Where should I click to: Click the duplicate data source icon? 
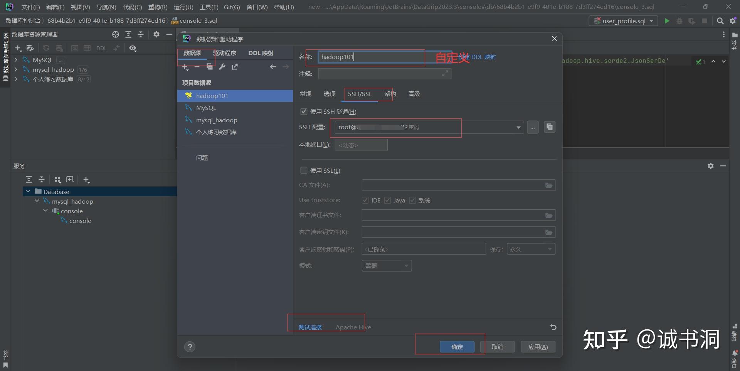point(210,67)
